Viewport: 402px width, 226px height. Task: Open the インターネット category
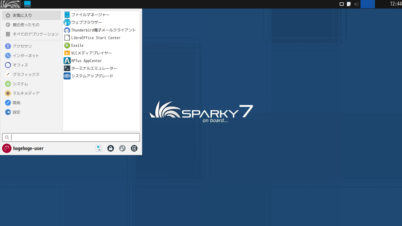click(31, 56)
